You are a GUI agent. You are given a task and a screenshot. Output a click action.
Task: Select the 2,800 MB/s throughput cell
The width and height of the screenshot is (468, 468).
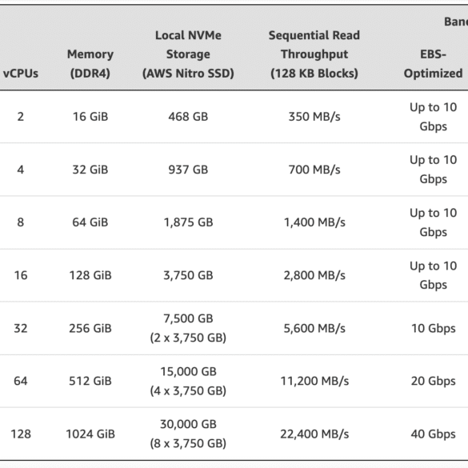(x=314, y=275)
